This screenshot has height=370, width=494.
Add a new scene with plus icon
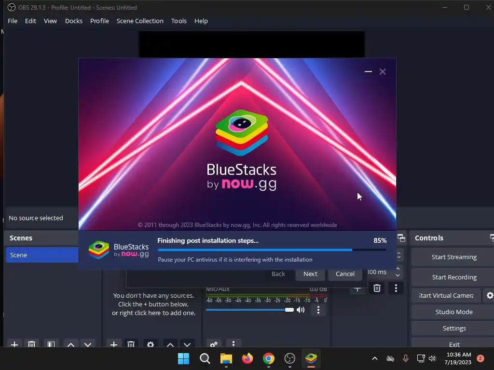click(x=14, y=344)
